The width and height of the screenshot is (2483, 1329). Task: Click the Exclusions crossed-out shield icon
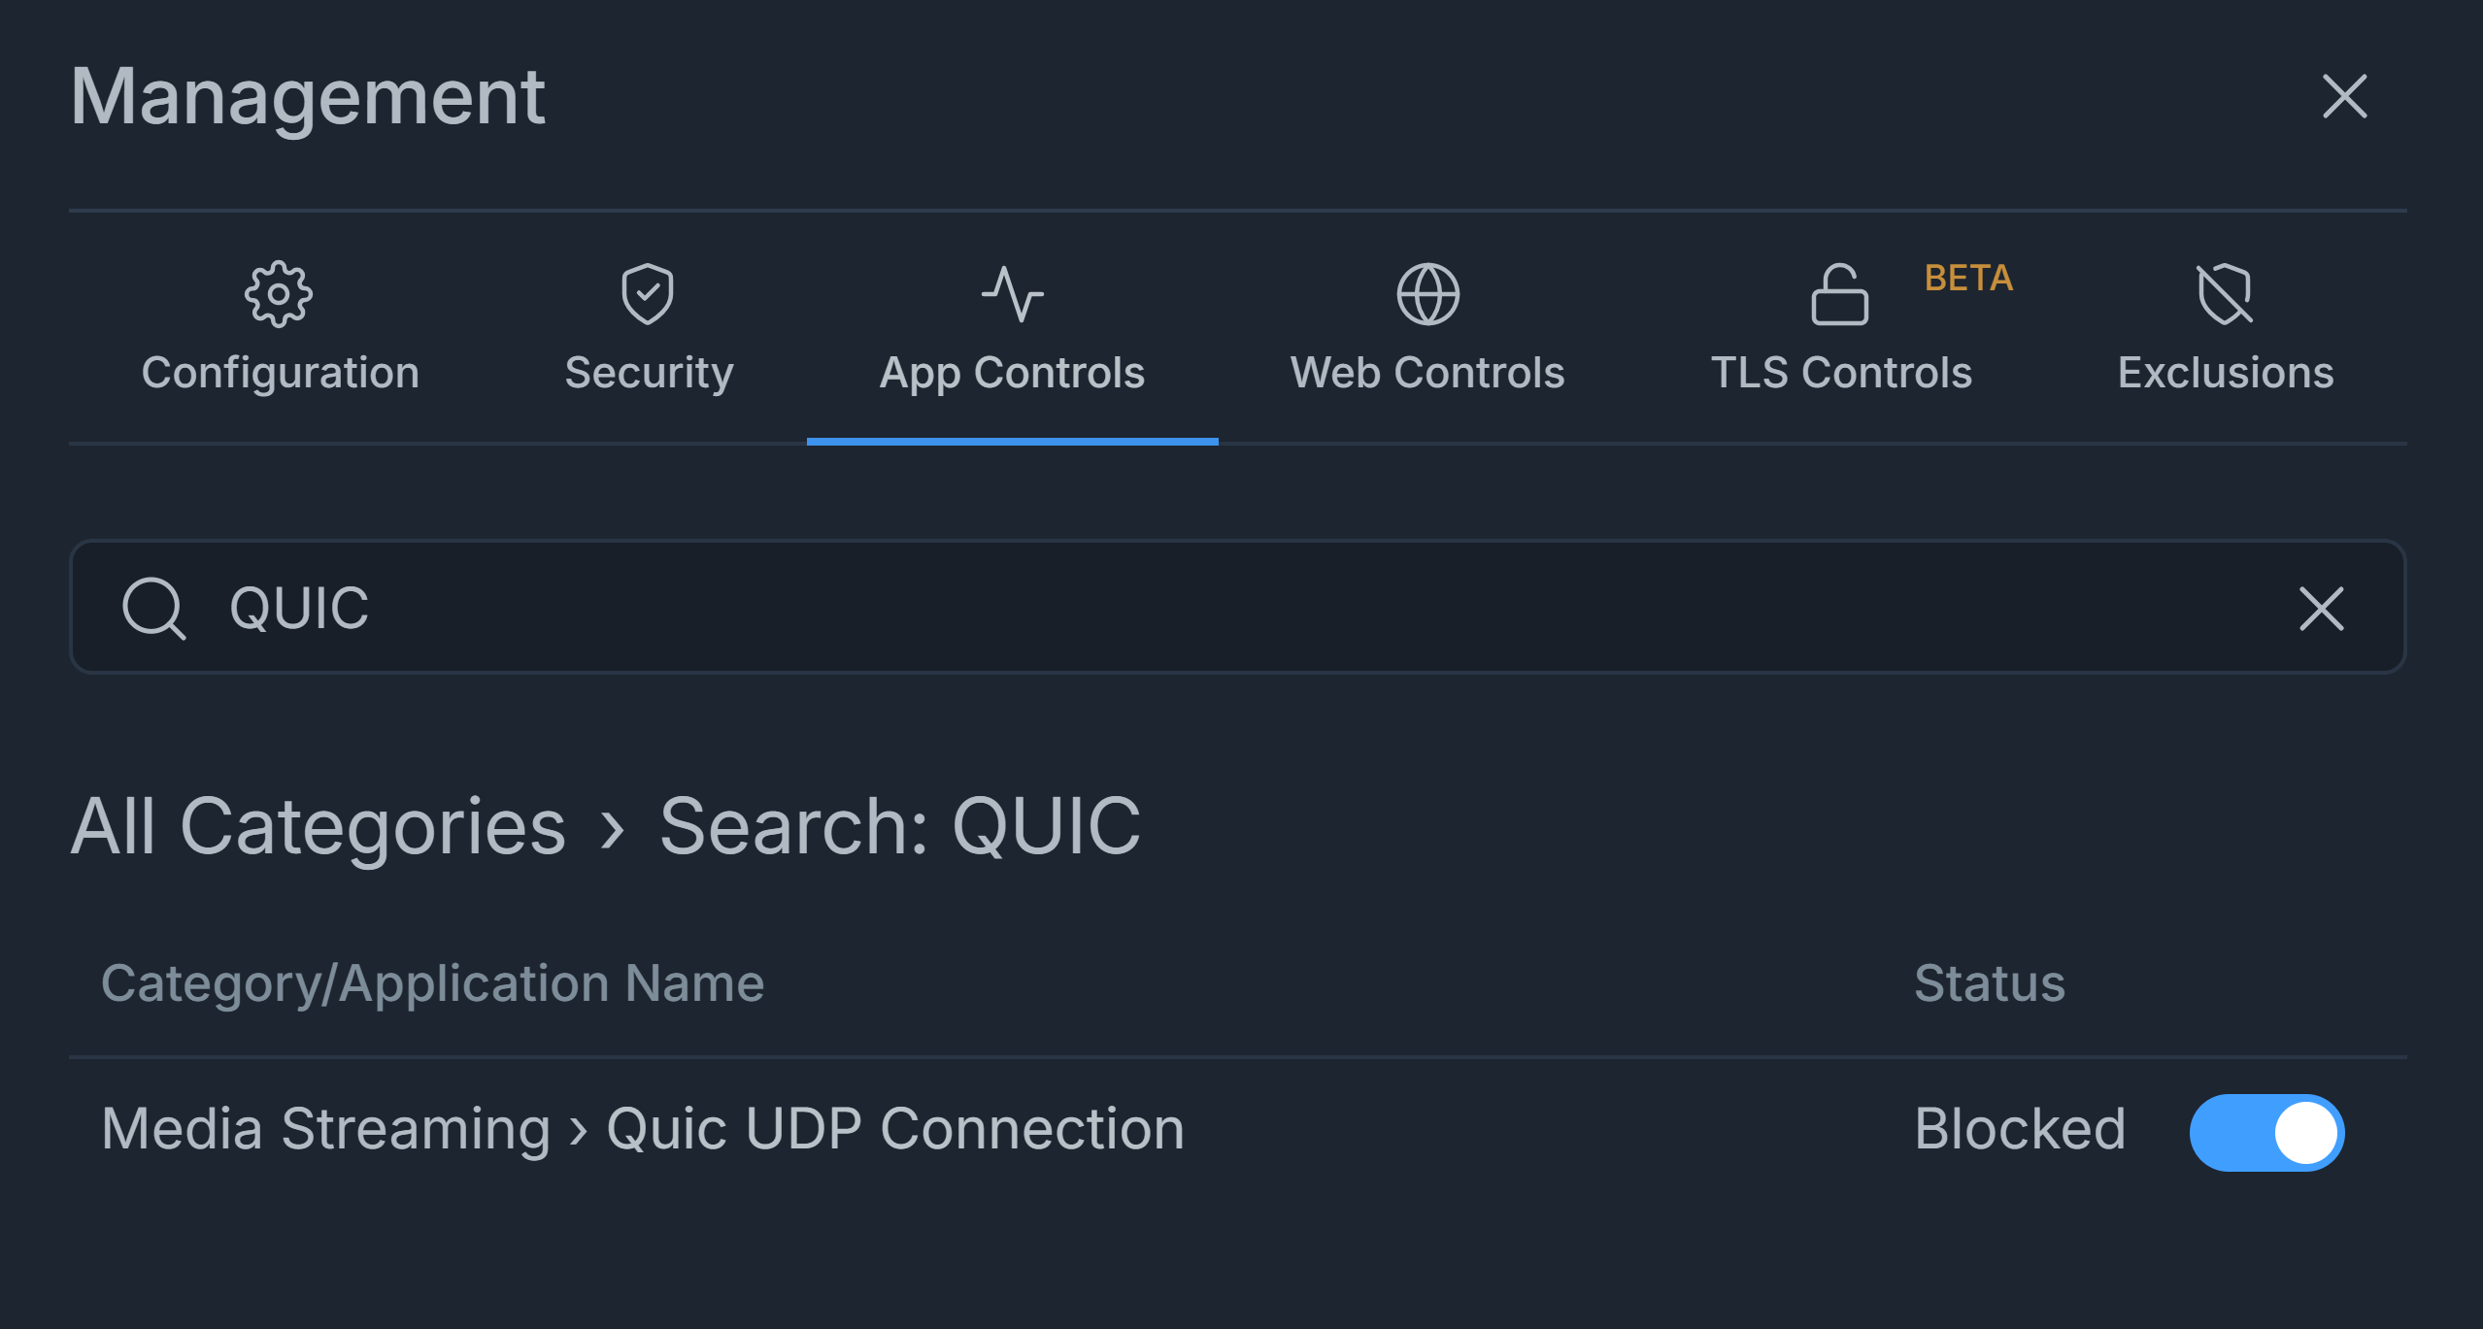coord(2225,293)
